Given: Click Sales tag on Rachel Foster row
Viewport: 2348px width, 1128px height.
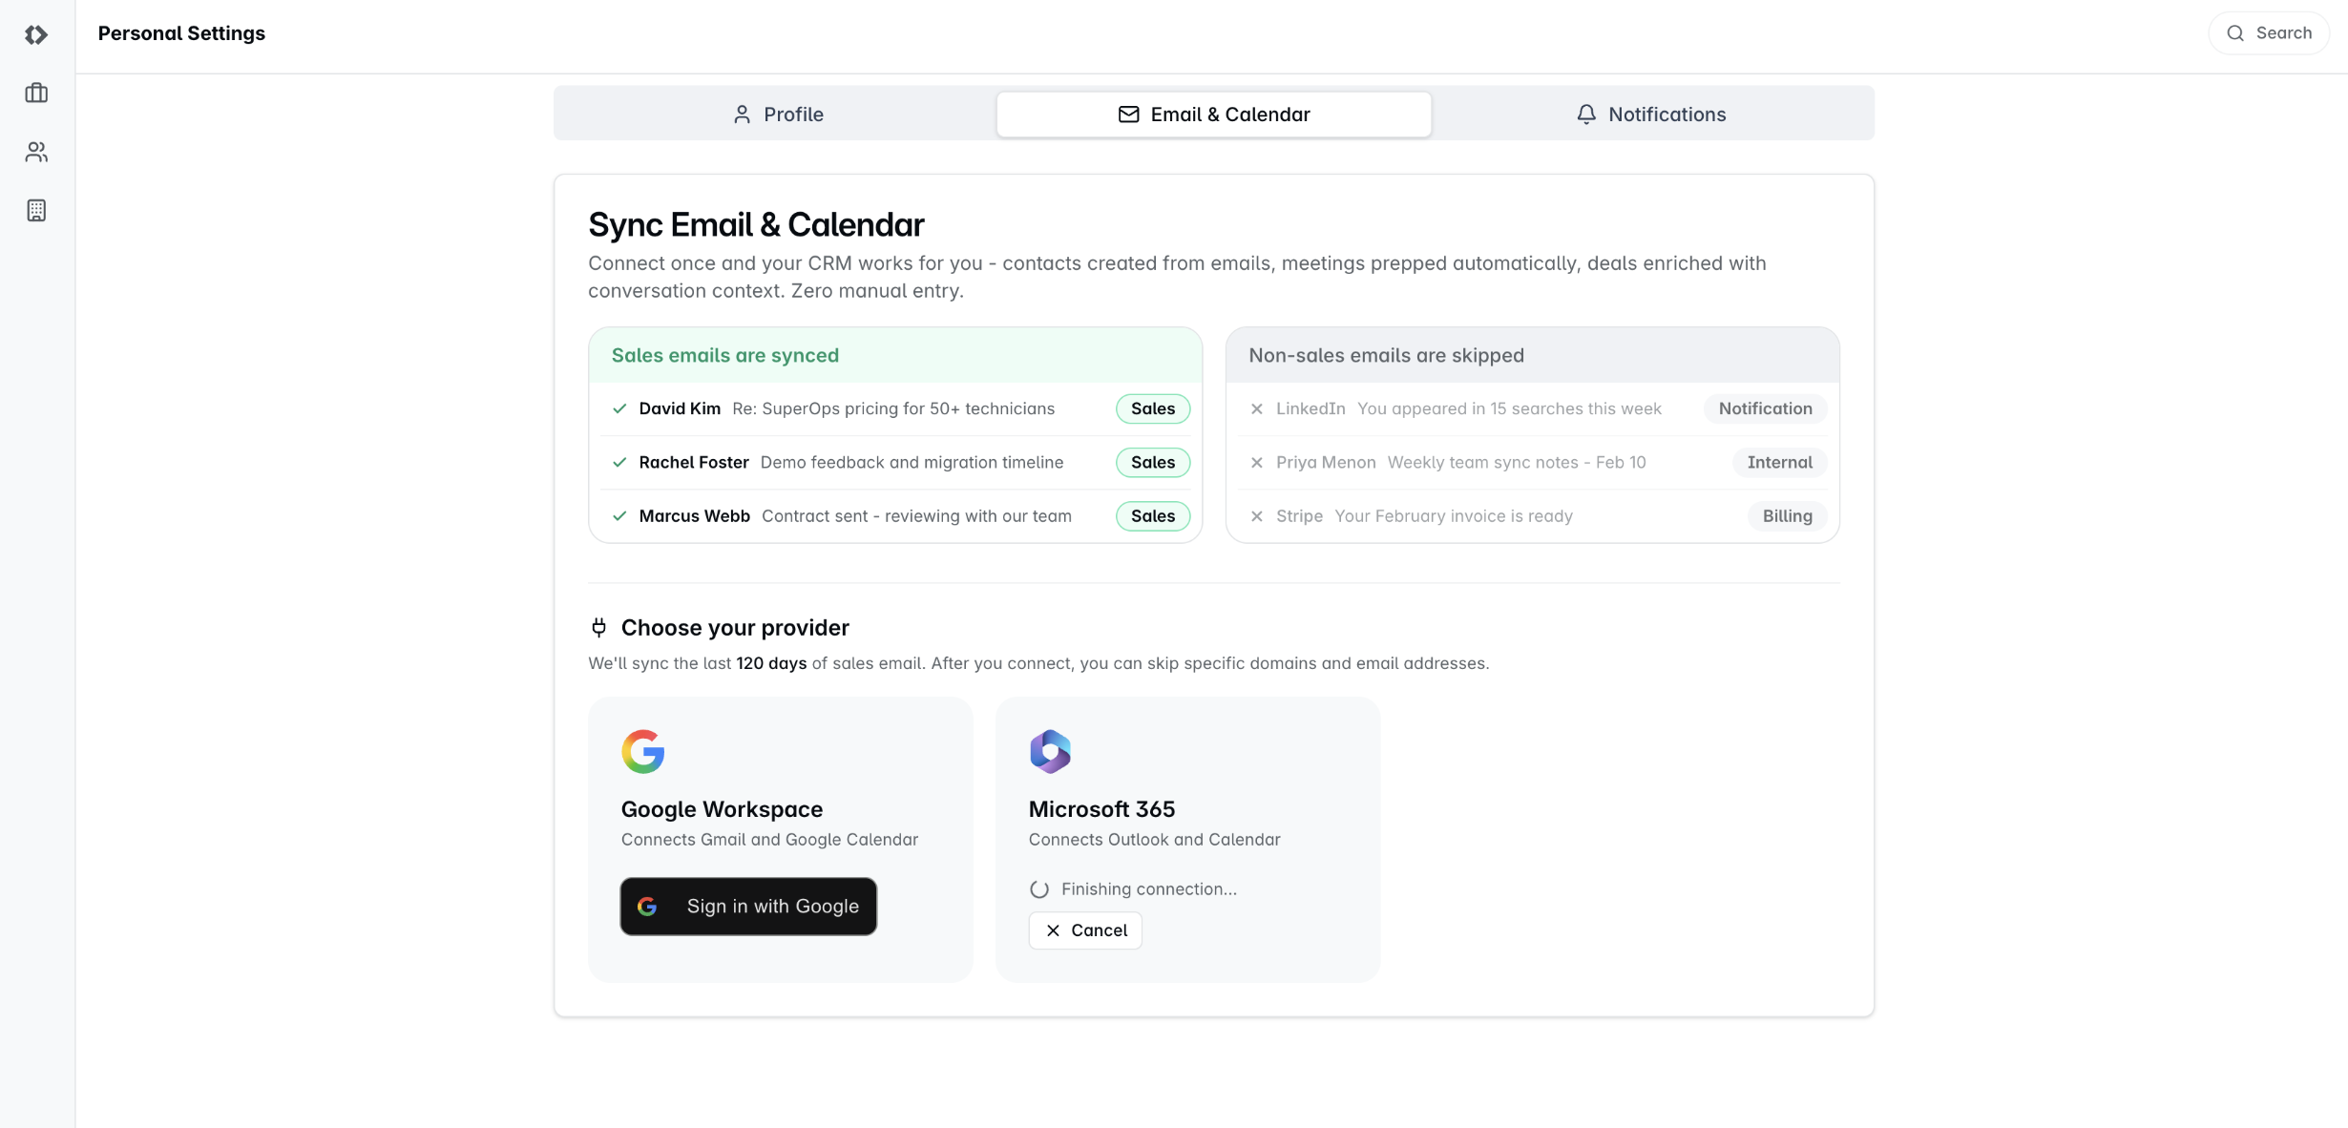Looking at the screenshot, I should (1153, 462).
